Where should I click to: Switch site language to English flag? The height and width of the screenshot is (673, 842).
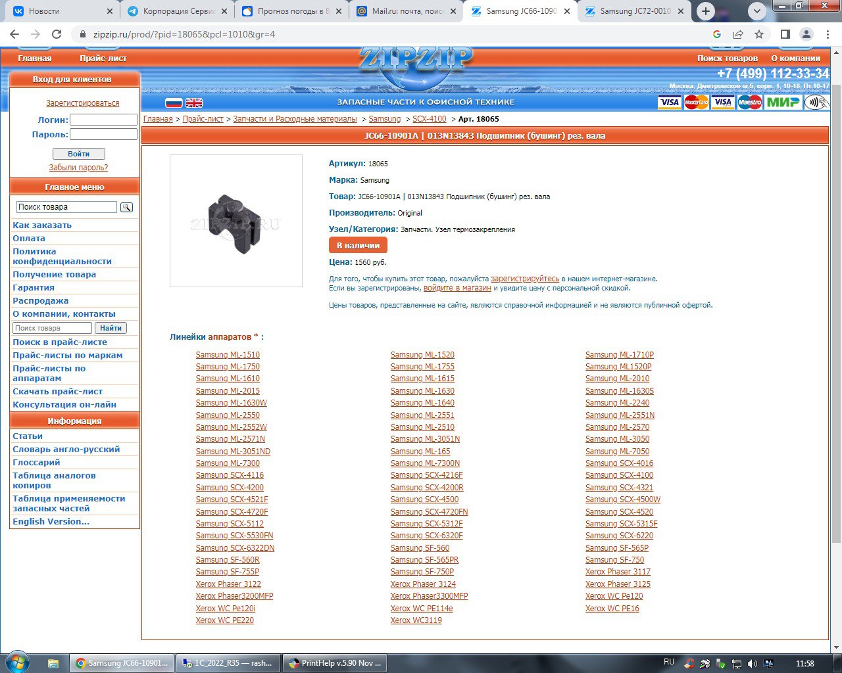(194, 103)
